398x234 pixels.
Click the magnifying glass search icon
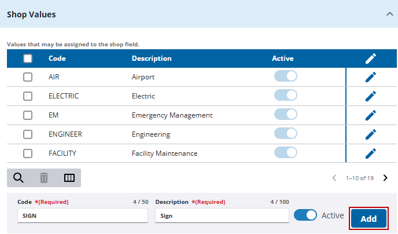point(19,178)
